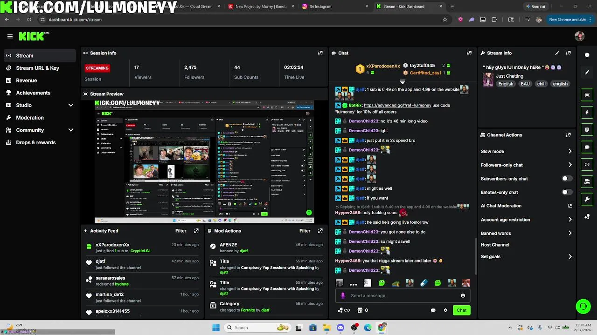Click the purple microphone icon in message box
This screenshot has width=597, height=335.
click(x=343, y=295)
